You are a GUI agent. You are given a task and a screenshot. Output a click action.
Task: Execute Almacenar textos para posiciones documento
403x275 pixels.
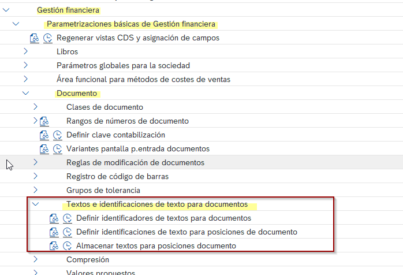coord(67,246)
